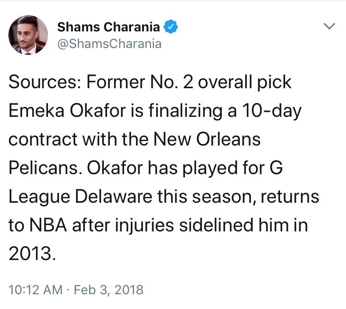Click the word "NBA" in tweet
This screenshot has width=346, height=309.
coord(48,225)
